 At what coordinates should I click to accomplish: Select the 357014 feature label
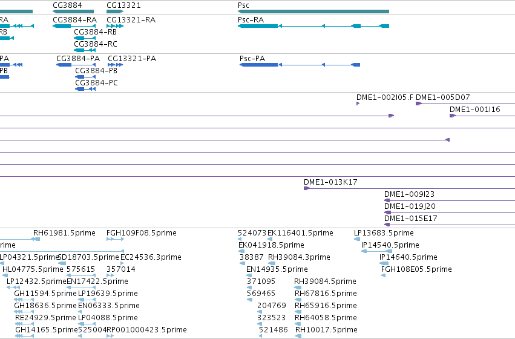pos(121,269)
